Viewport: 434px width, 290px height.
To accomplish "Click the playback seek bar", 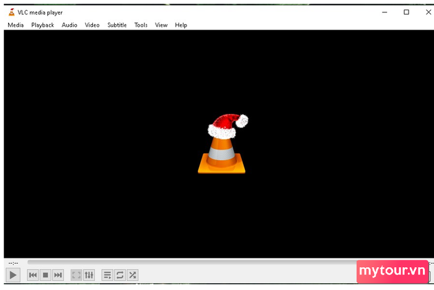I will [192, 262].
